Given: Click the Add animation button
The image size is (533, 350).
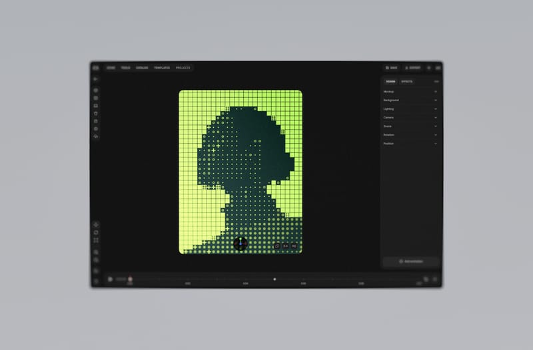Looking at the screenshot, I should point(411,262).
